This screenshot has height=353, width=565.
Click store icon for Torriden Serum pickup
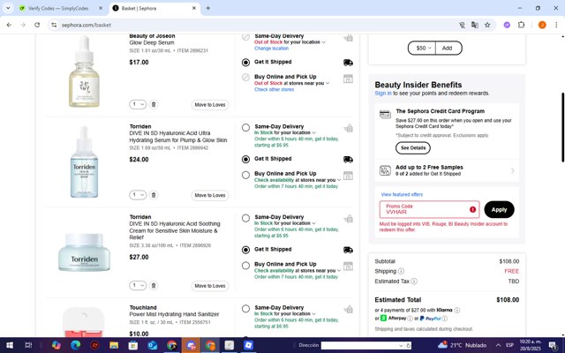point(348,176)
